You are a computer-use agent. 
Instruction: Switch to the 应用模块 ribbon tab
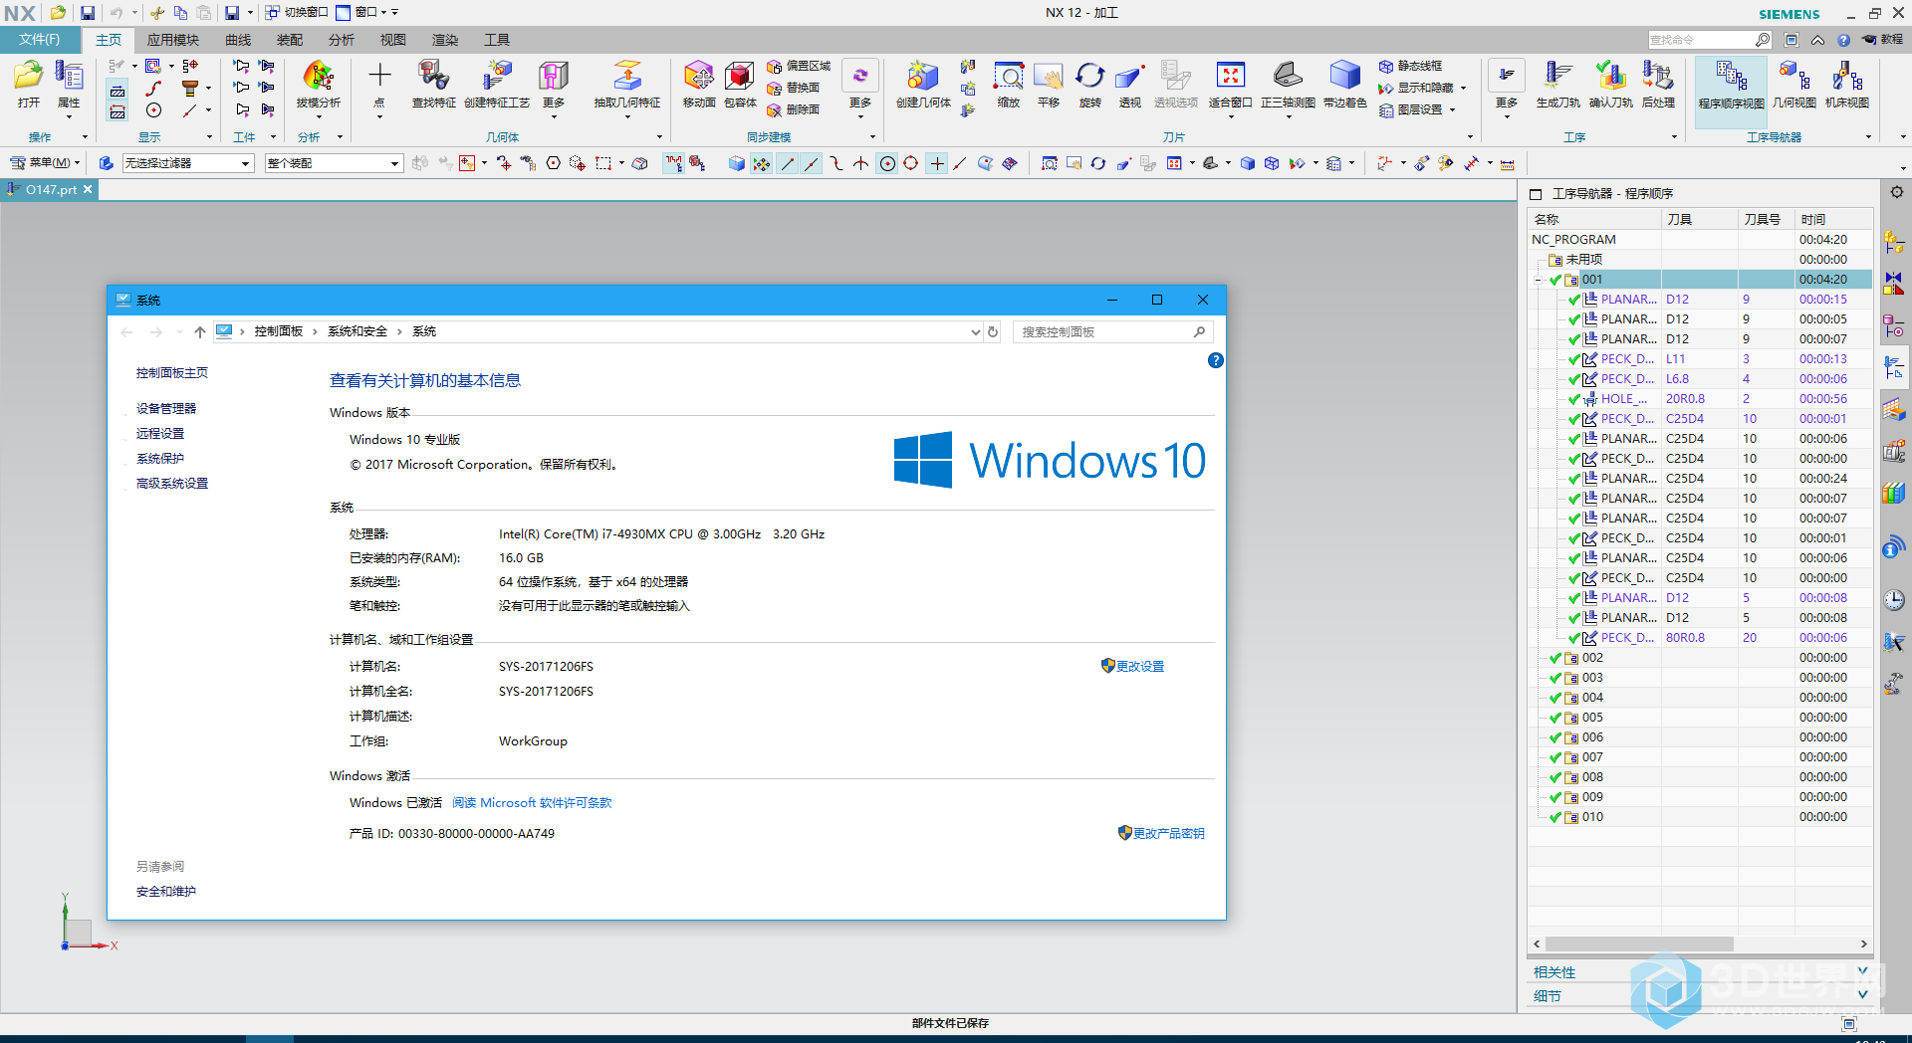click(173, 40)
